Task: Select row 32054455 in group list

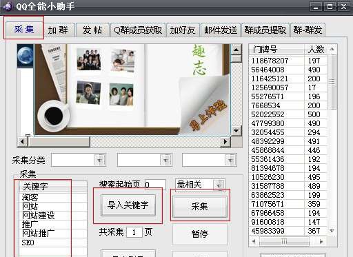Action: 288,132
